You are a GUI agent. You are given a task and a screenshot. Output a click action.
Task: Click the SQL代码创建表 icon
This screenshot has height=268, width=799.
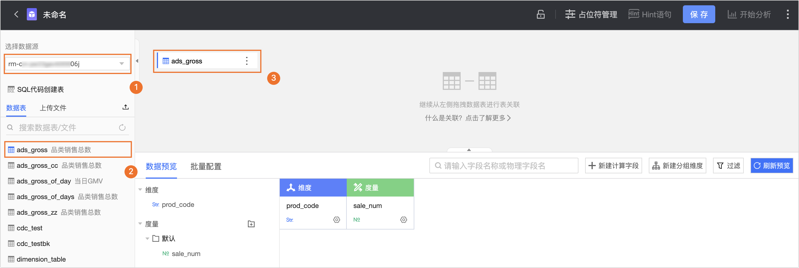point(11,89)
